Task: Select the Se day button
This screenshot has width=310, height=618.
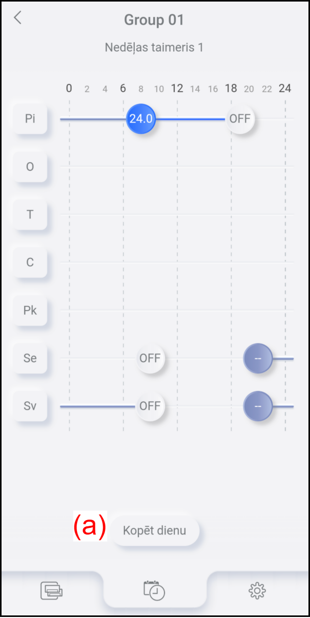Action: point(30,358)
